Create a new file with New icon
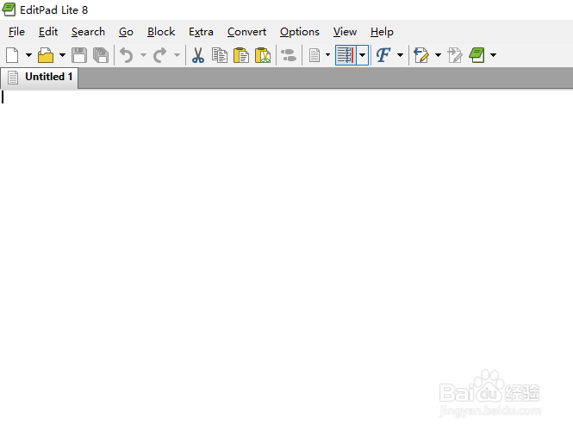 pos(12,55)
